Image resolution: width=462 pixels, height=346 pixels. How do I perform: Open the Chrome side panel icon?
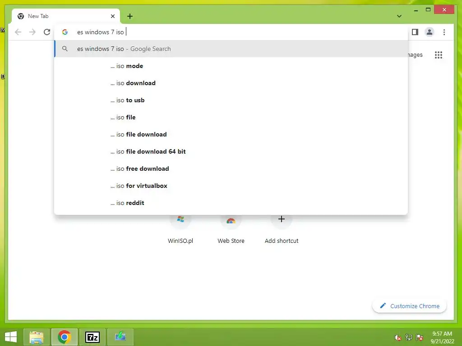415,32
